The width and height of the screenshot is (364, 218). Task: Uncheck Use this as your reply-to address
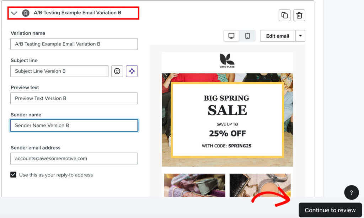[13, 175]
